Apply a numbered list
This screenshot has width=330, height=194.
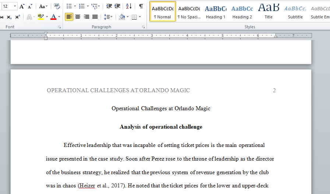coord(82,6)
